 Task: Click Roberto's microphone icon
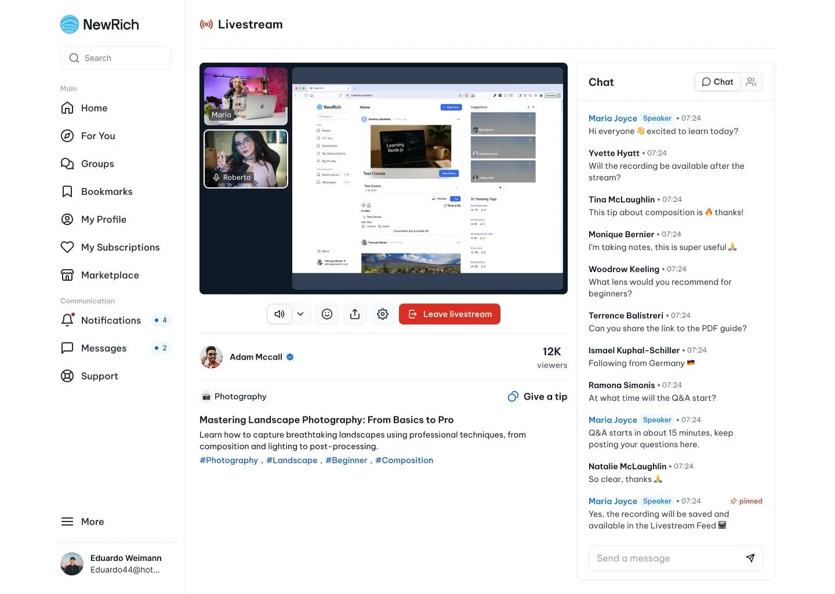click(216, 178)
